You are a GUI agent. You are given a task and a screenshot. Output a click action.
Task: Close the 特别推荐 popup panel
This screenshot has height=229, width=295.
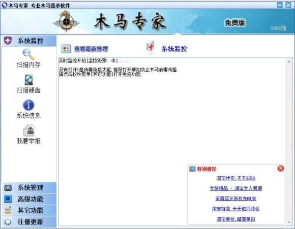(281, 168)
